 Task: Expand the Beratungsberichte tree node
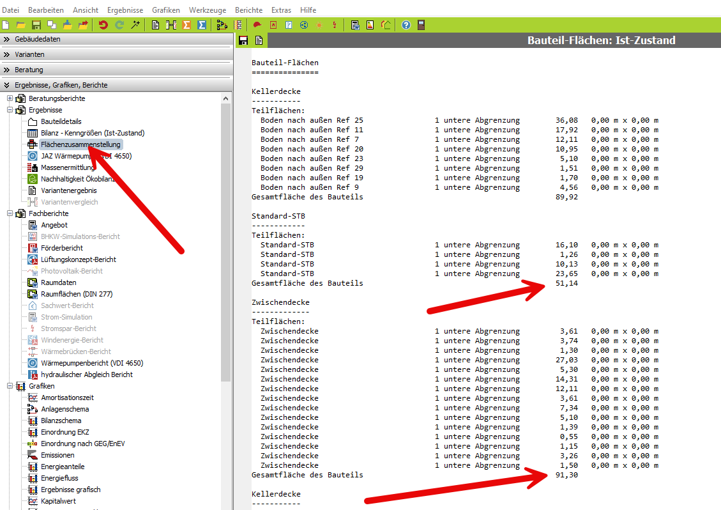point(10,98)
